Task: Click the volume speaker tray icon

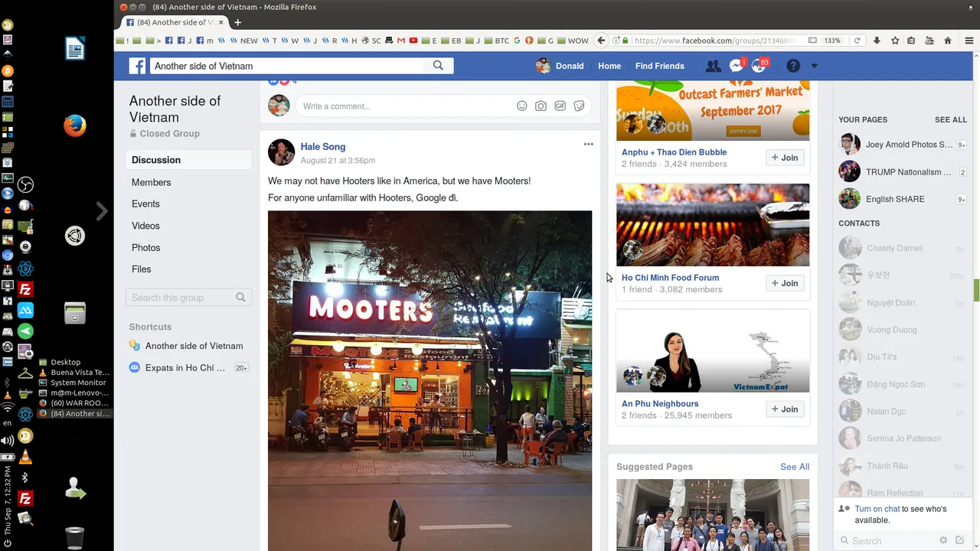Action: pyautogui.click(x=8, y=440)
